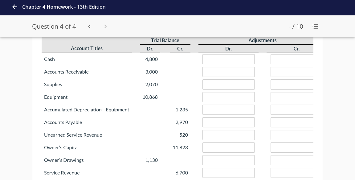
Task: Go to the previous question chevron
Action: [89, 26]
